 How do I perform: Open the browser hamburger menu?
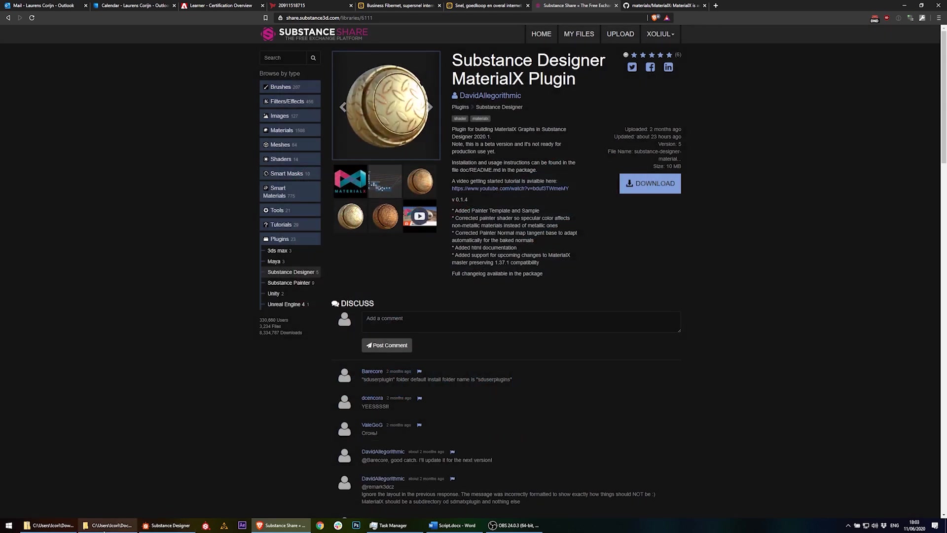point(939,18)
